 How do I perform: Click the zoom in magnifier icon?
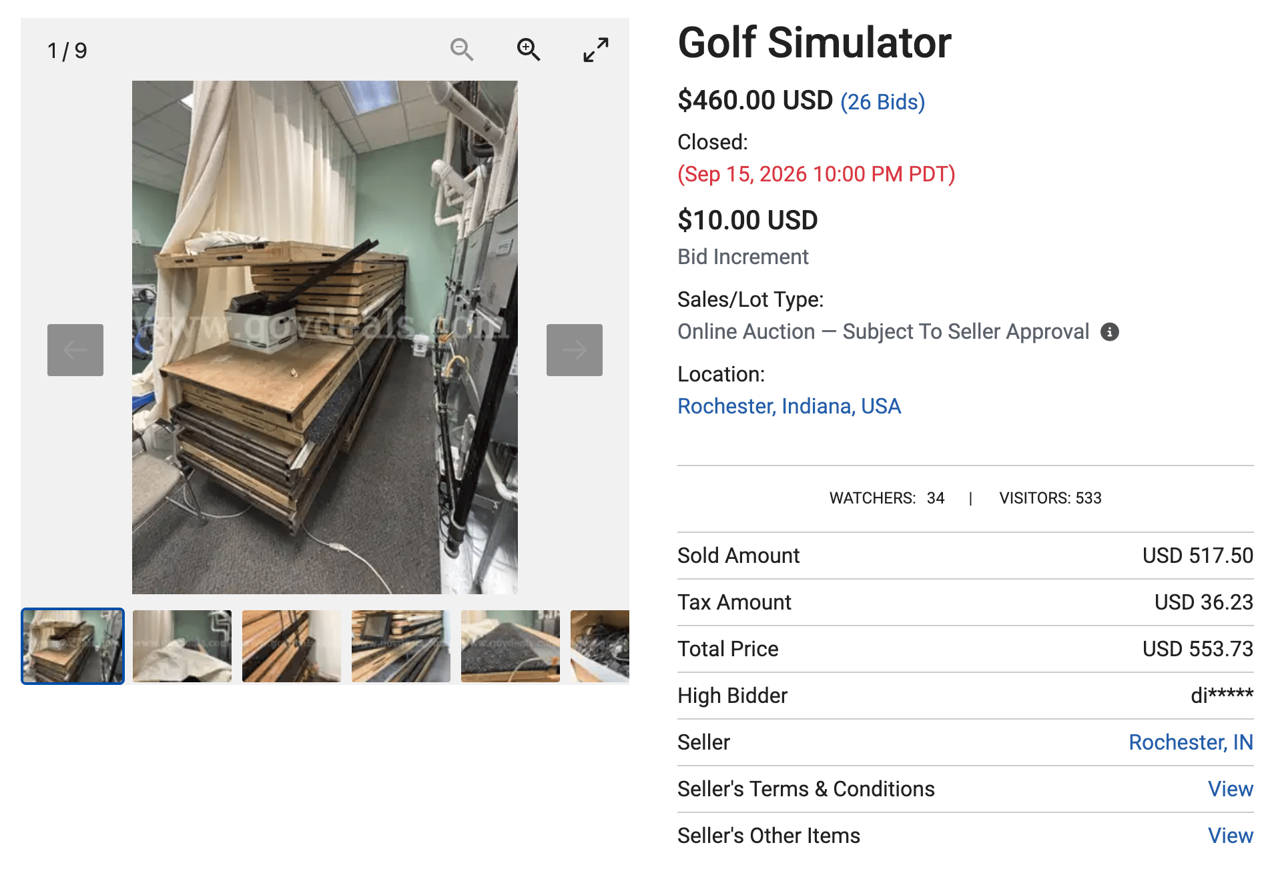point(529,50)
